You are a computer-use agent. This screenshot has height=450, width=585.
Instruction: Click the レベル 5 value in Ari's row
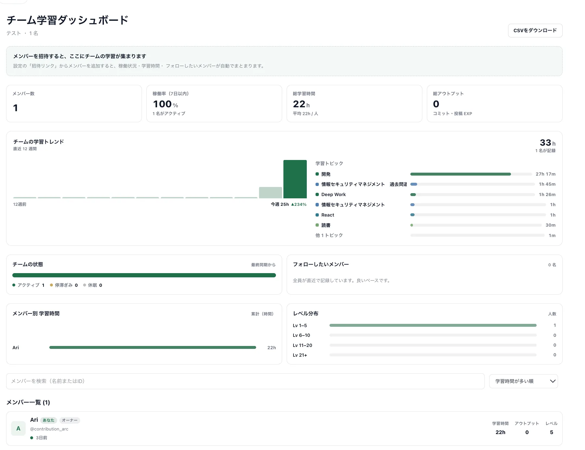click(551, 432)
